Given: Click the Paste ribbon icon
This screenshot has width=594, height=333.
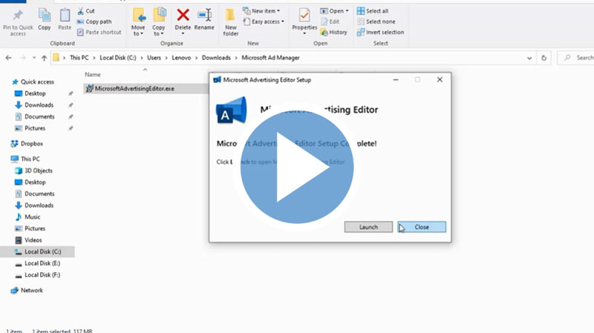Looking at the screenshot, I should tap(65, 16).
